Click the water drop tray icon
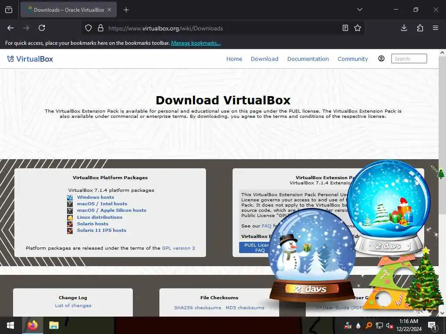Image resolution: width=446 pixels, height=334 pixels. (x=358, y=325)
